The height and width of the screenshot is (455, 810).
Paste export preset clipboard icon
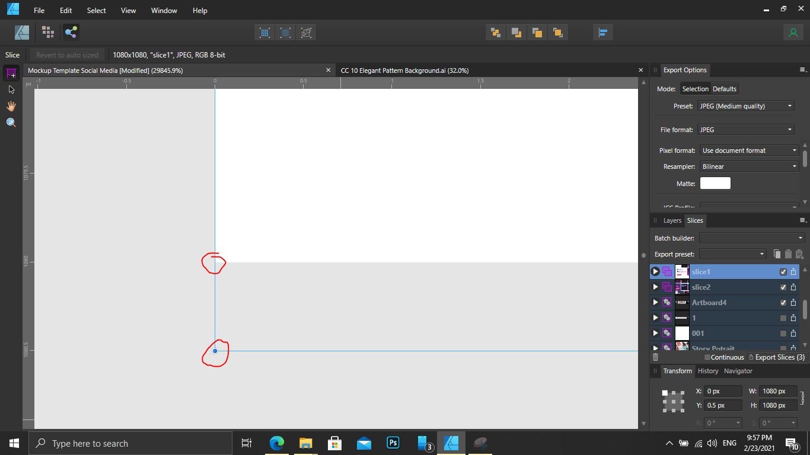point(788,254)
